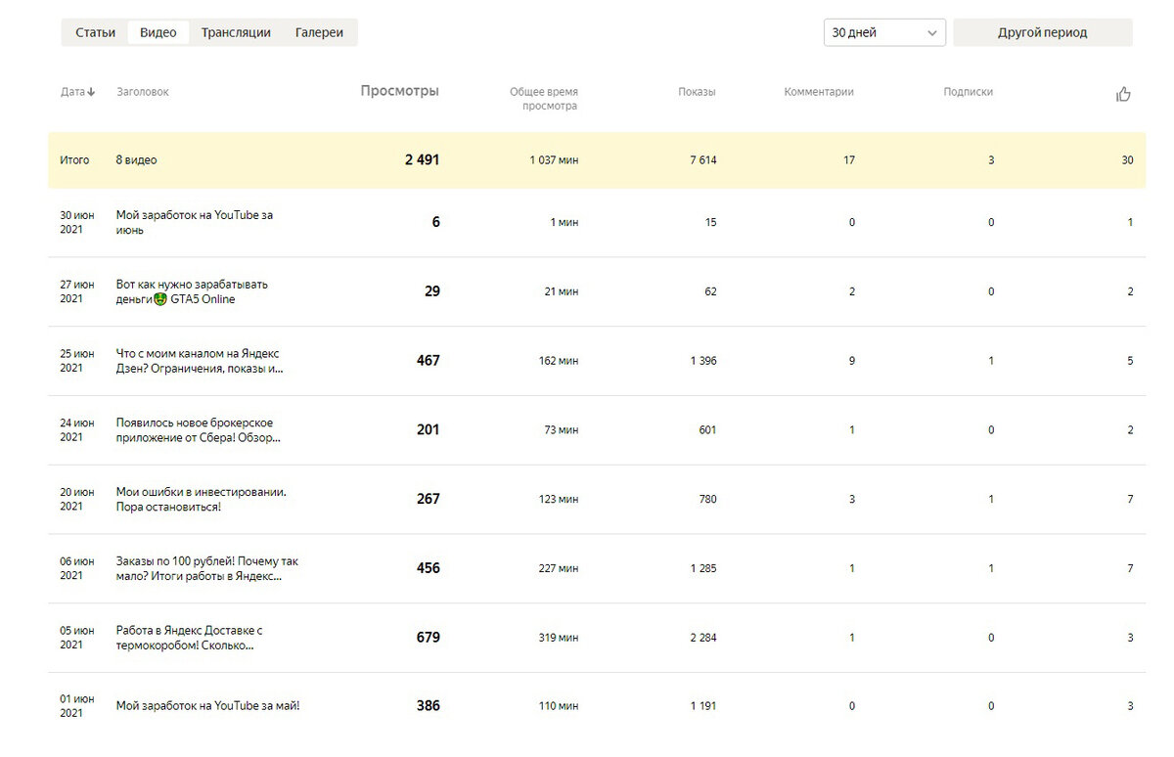Sort by Показы column header

click(697, 92)
